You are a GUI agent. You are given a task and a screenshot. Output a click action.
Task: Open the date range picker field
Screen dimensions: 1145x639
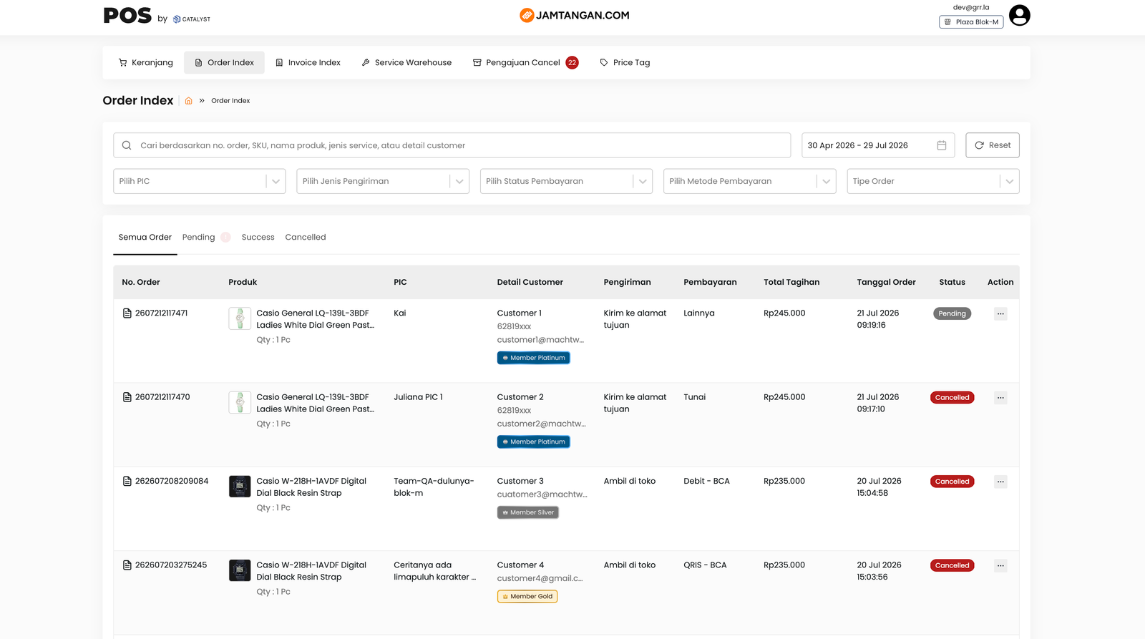[878, 145]
